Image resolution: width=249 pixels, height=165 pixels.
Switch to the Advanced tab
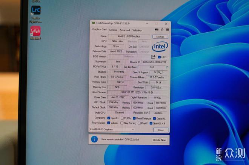click(x=124, y=30)
